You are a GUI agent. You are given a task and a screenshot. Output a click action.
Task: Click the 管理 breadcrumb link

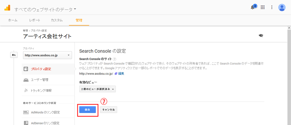(x=26, y=30)
